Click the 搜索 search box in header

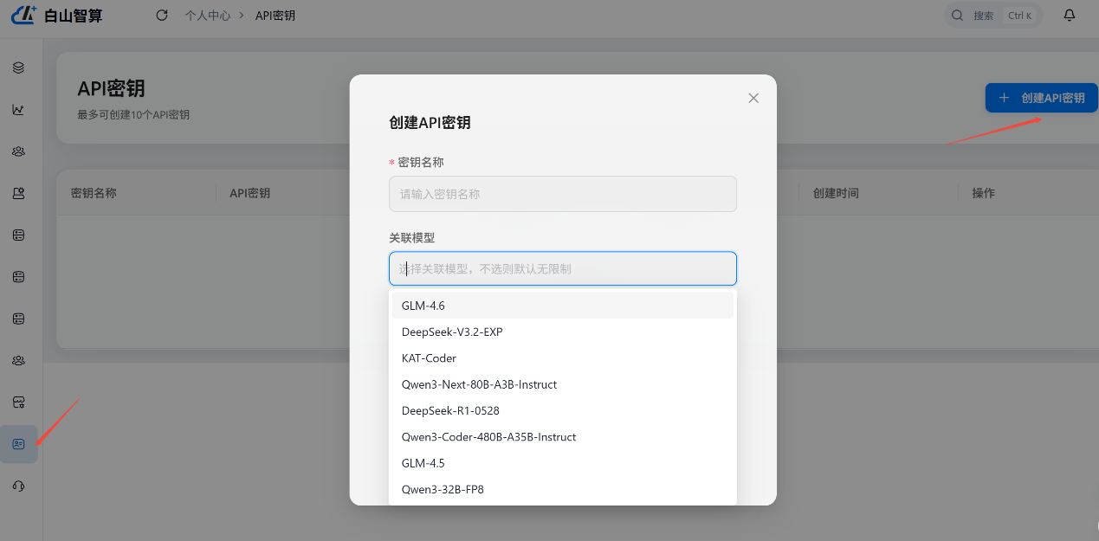[992, 16]
